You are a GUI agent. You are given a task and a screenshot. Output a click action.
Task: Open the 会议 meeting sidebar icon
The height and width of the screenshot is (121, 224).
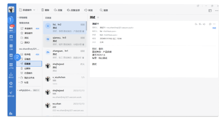point(11,56)
